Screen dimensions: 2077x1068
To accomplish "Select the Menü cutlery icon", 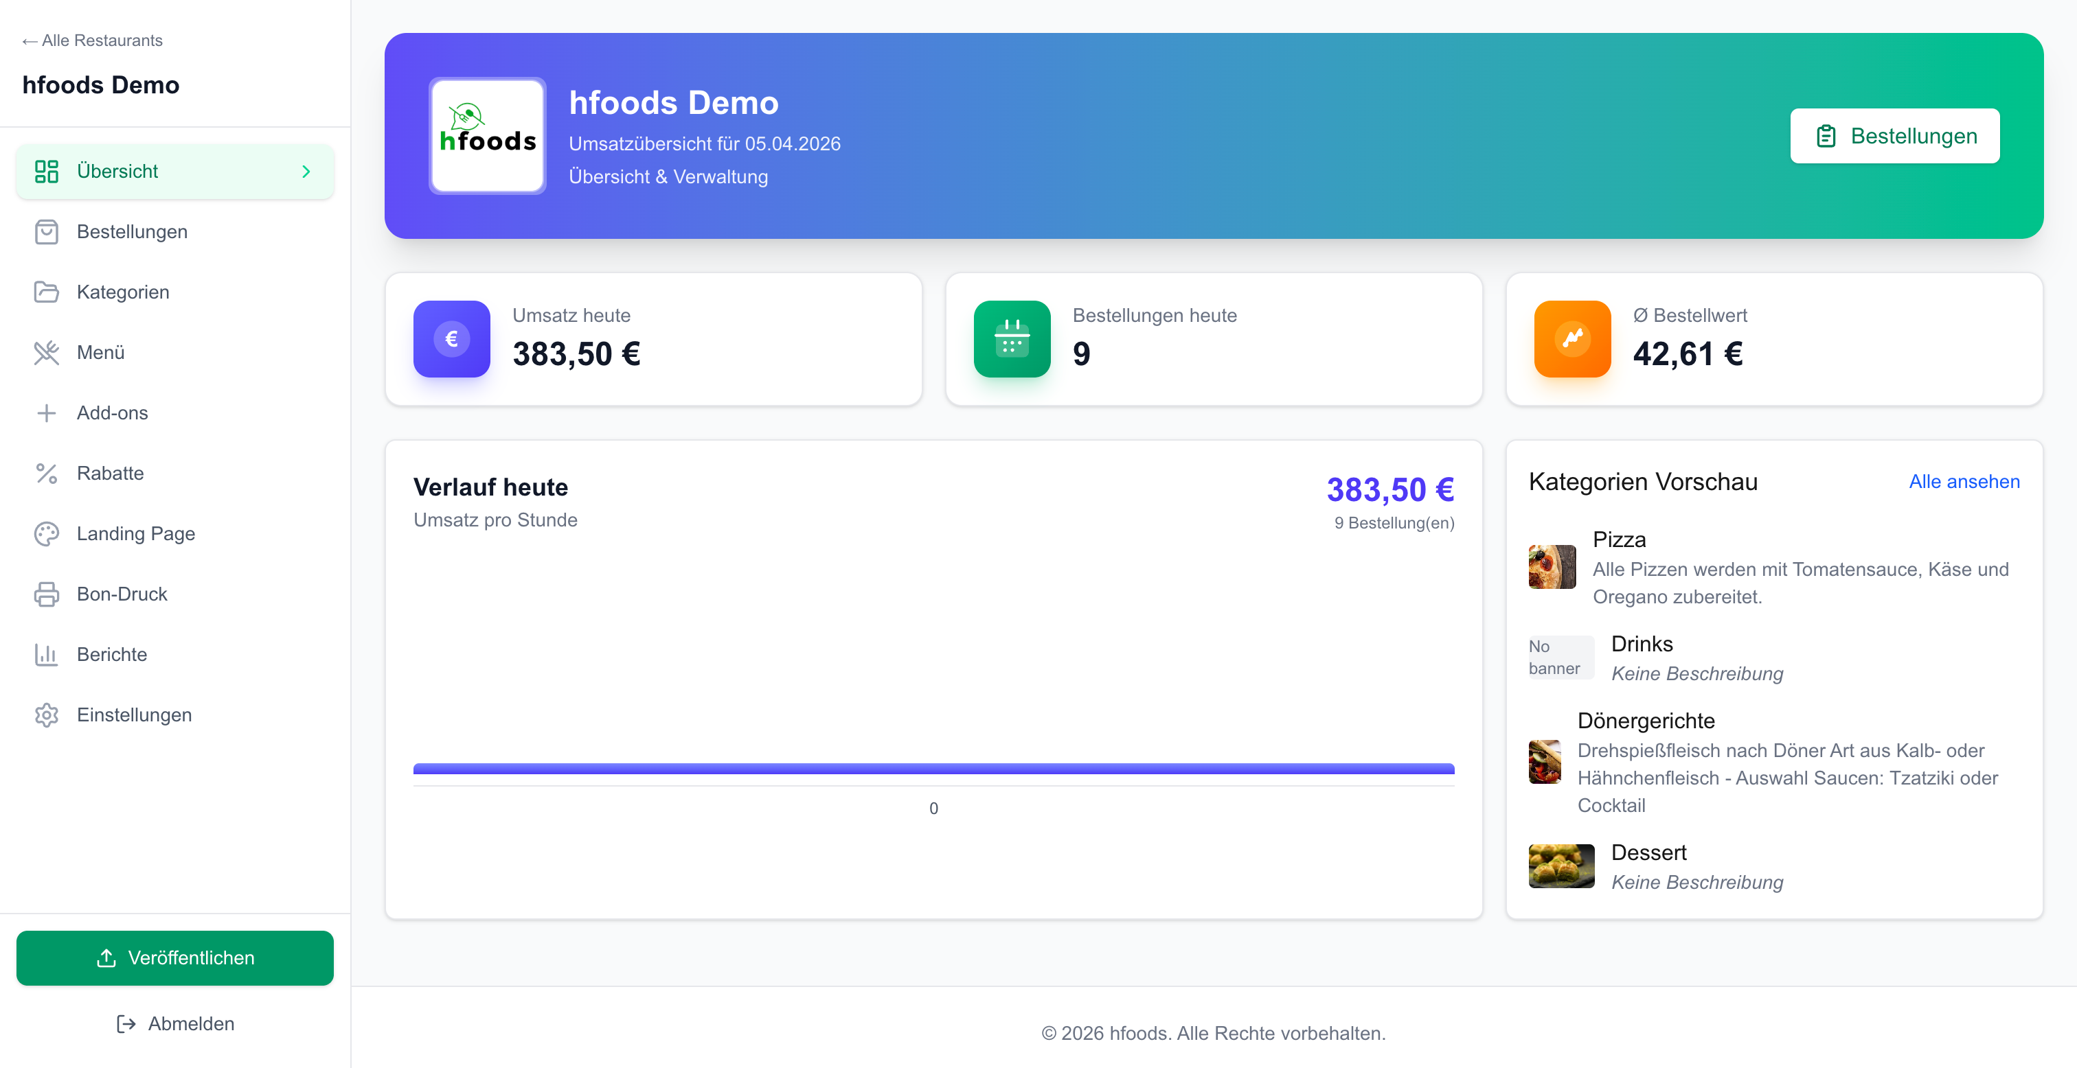I will click(x=46, y=352).
